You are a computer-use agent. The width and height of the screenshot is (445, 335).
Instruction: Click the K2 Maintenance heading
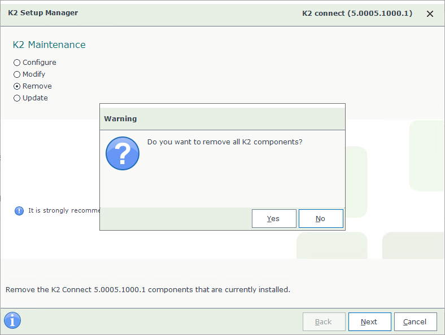tap(49, 45)
